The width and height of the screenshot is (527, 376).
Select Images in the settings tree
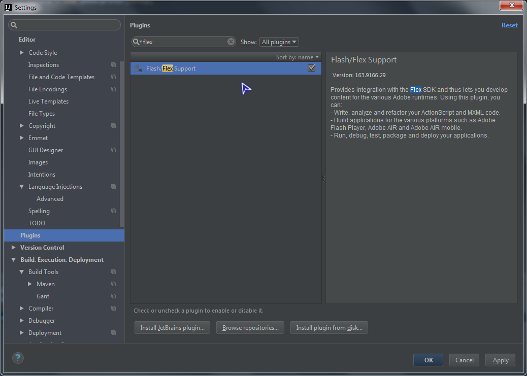[38, 162]
